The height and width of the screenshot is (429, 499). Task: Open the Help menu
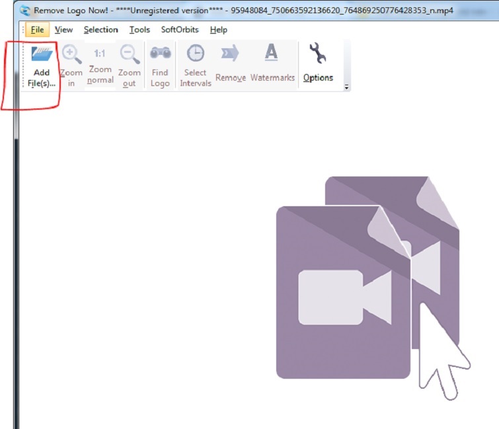click(x=218, y=30)
